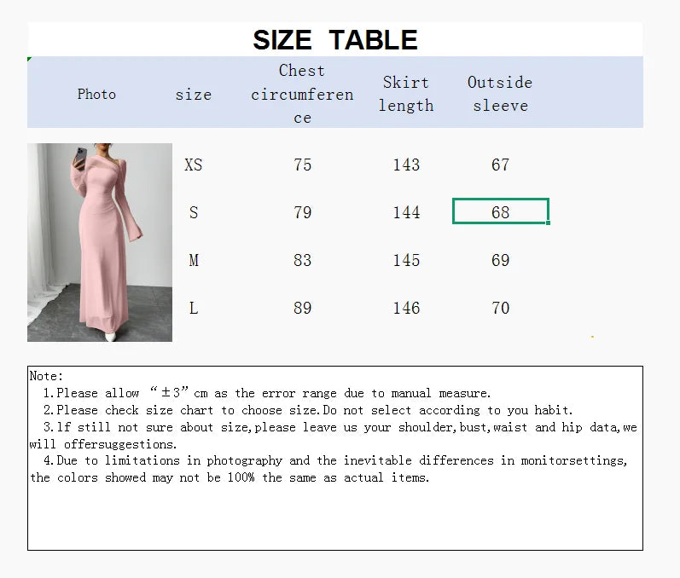Click skirt length cell showing 143
Screen dimensions: 680x578
[x=406, y=165]
